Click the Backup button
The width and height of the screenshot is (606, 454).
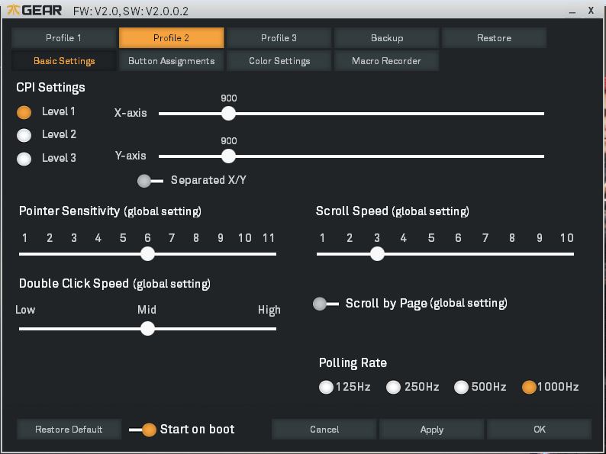(386, 38)
